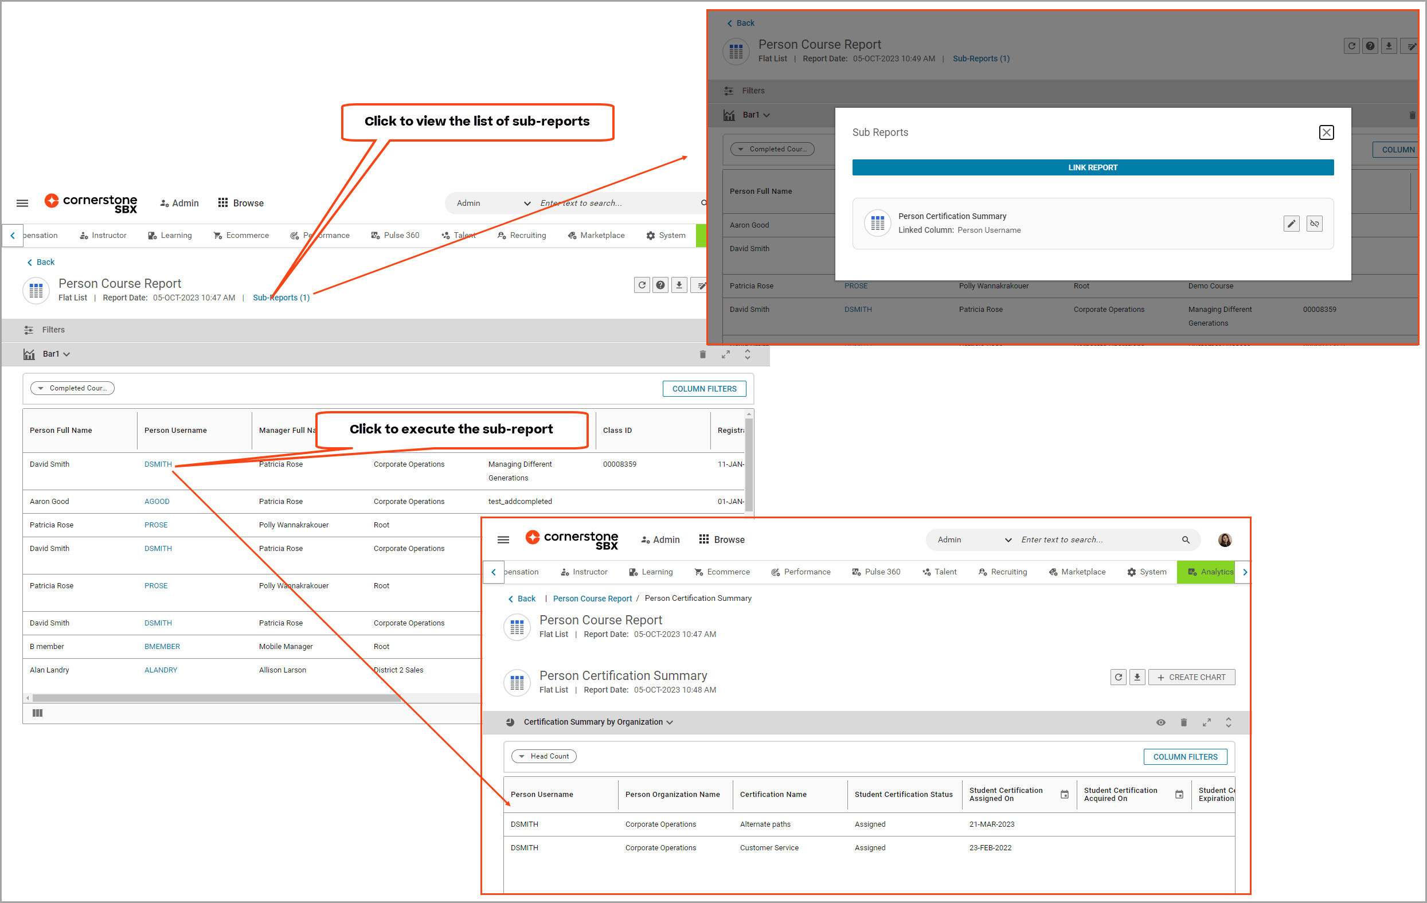Open the Admin search scope dropdown in lower window
This screenshot has height=903, width=1427.
click(974, 540)
